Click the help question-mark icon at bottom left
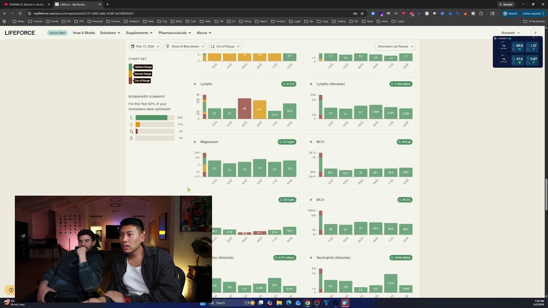 point(11,290)
